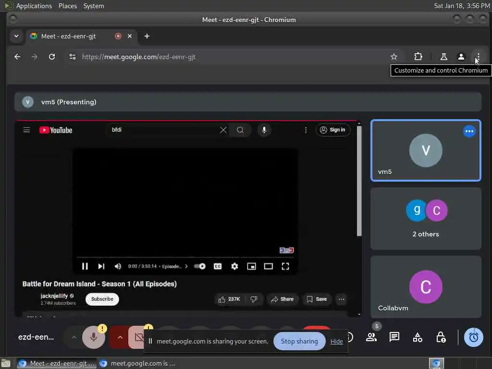This screenshot has height=369, width=492.
Task: Reload the Meet page
Action: [x=52, y=57]
